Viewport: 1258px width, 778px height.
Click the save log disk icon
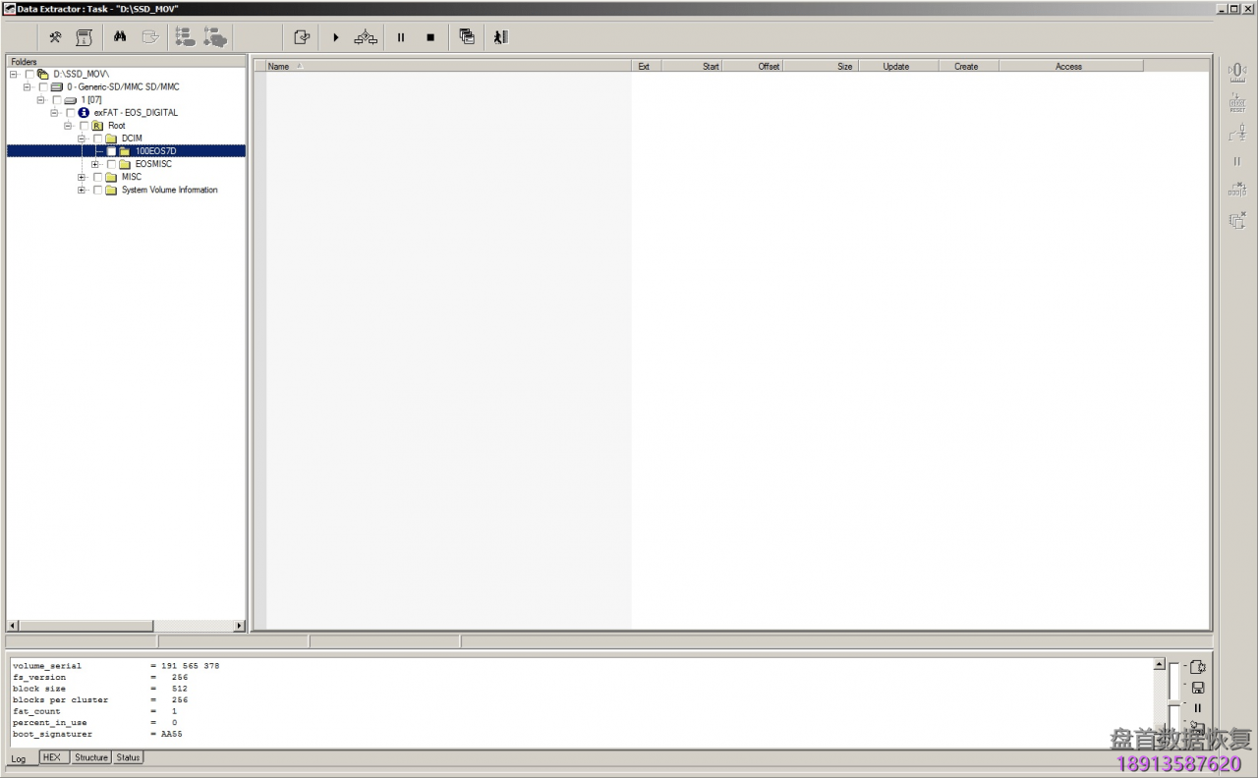(x=1197, y=688)
